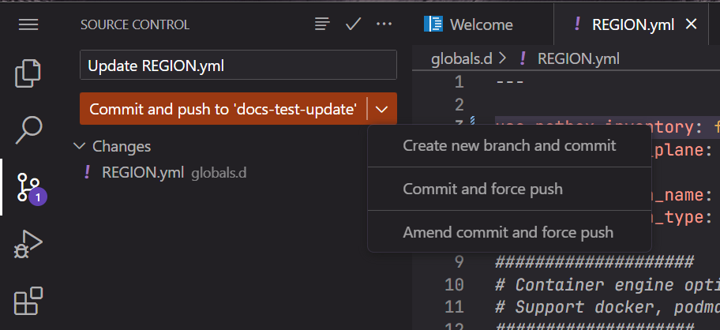The image size is (720, 330).
Task: Open the Extensions view
Action: pyautogui.click(x=28, y=301)
